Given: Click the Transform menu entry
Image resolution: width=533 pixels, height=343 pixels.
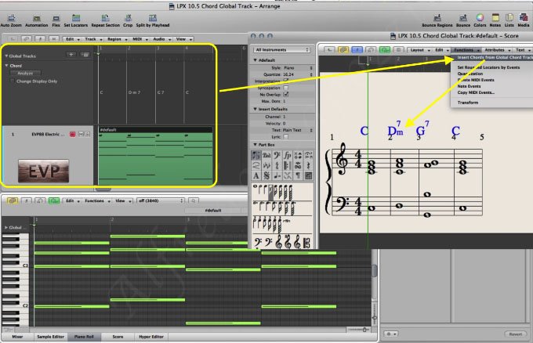Looking at the screenshot, I should point(468,103).
